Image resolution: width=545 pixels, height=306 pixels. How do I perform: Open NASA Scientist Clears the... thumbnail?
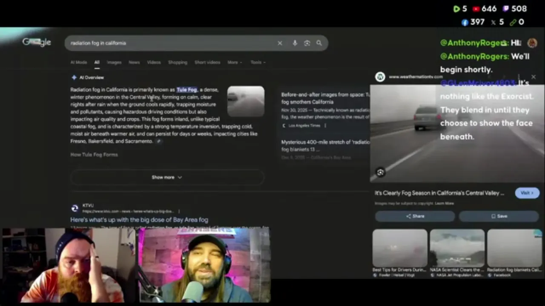coord(457,248)
